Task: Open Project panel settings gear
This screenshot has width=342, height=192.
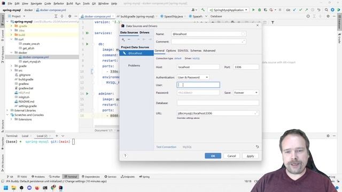Action: coord(70,17)
